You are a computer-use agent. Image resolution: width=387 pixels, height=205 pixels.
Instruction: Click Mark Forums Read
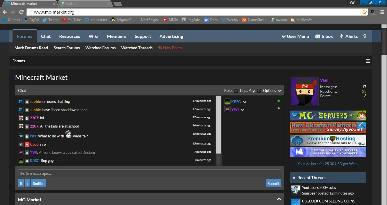pyautogui.click(x=31, y=48)
